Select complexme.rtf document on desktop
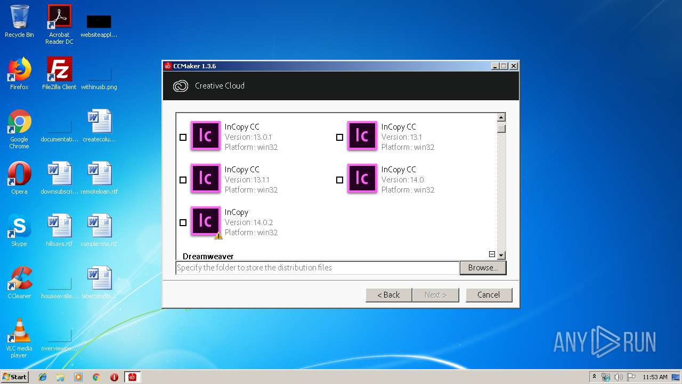 coord(99,230)
